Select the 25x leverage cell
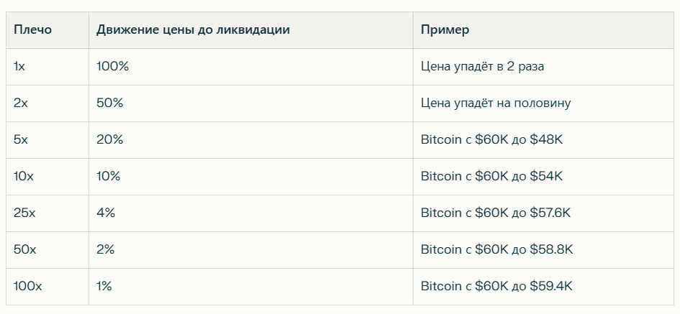The height and width of the screenshot is (314, 680). click(x=47, y=213)
